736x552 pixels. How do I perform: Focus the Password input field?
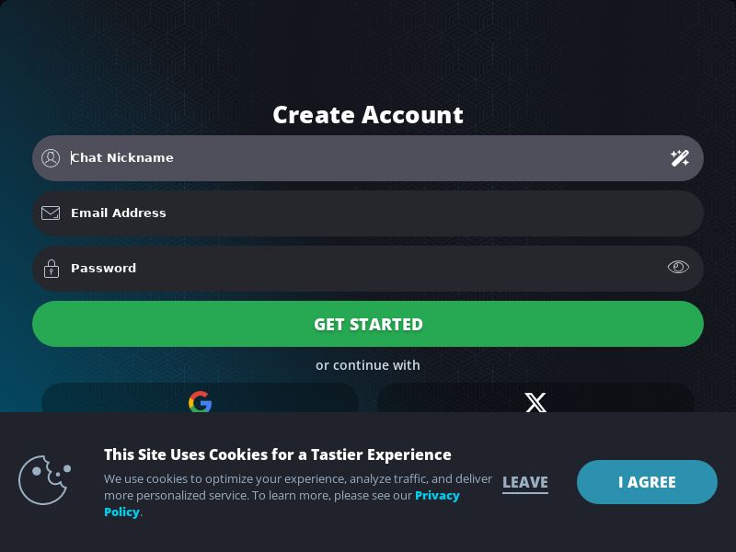(368, 269)
